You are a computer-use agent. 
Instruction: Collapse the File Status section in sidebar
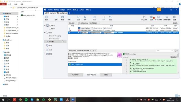(x=45, y=25)
